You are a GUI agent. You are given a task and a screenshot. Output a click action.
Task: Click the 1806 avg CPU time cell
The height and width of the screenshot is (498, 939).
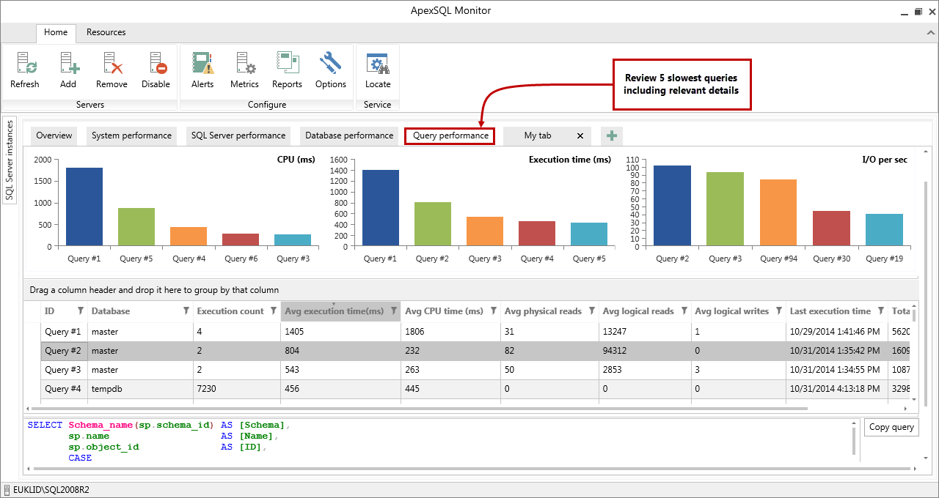tap(451, 332)
